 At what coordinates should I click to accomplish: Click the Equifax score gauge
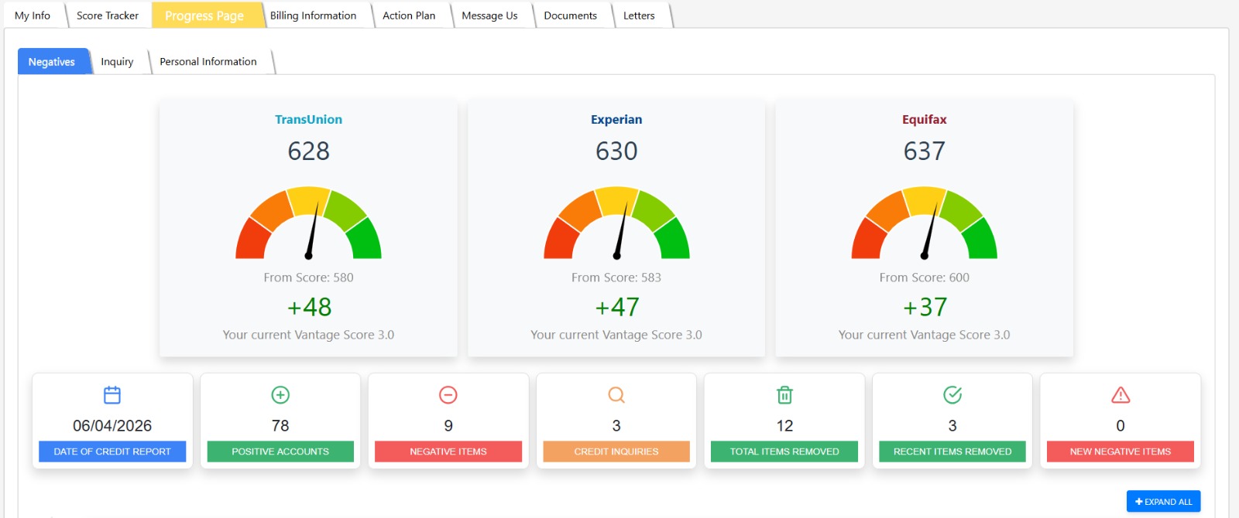(925, 223)
